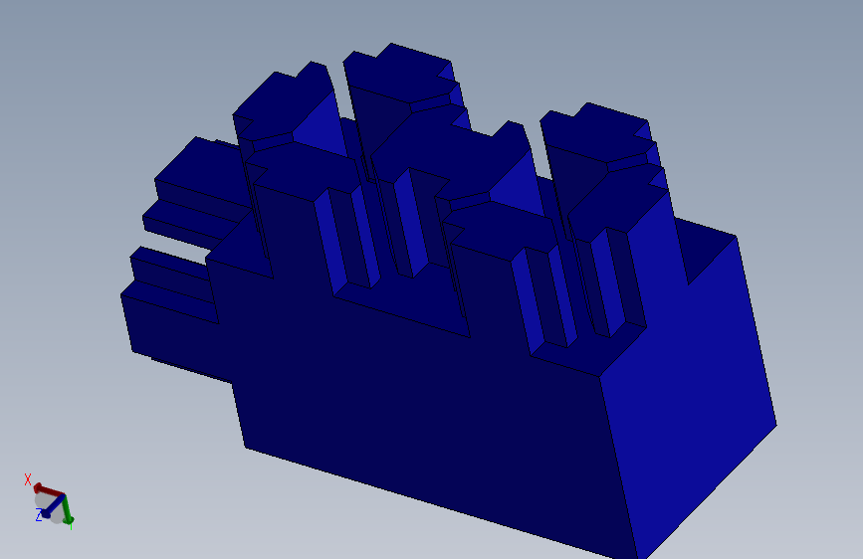Click the green Y axis arrow on triad

67,509
